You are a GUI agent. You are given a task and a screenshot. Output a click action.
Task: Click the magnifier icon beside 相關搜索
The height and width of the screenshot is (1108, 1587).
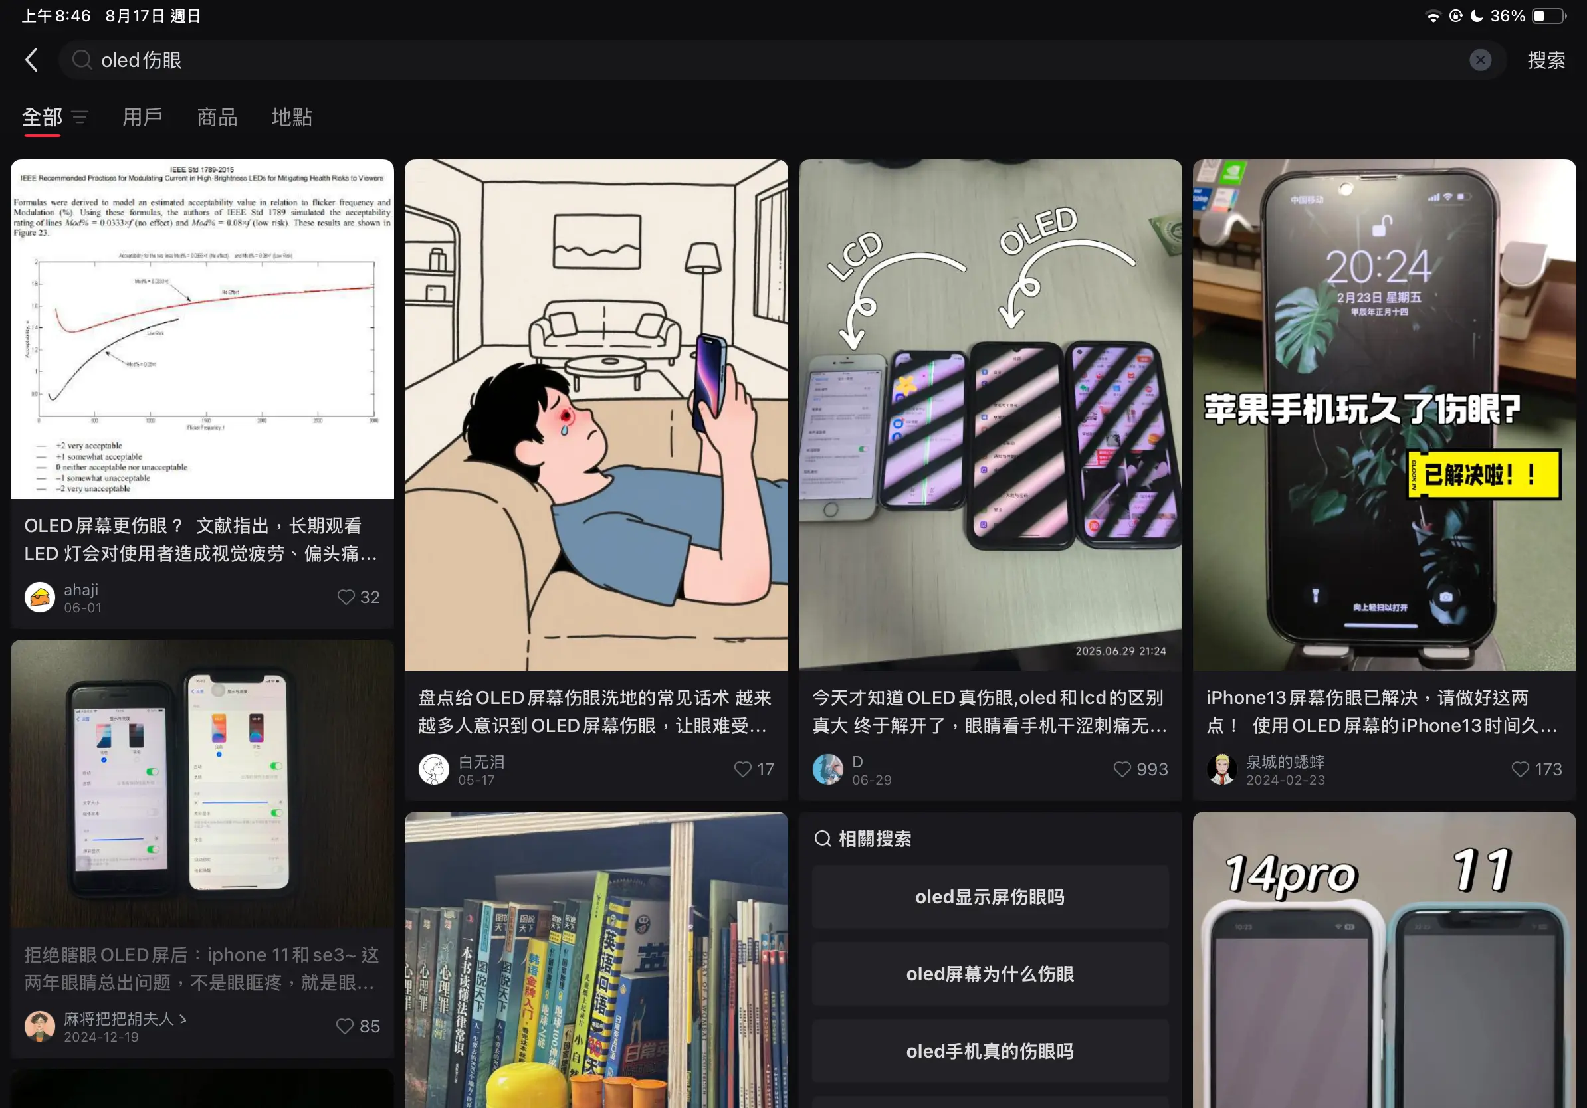[x=823, y=838]
